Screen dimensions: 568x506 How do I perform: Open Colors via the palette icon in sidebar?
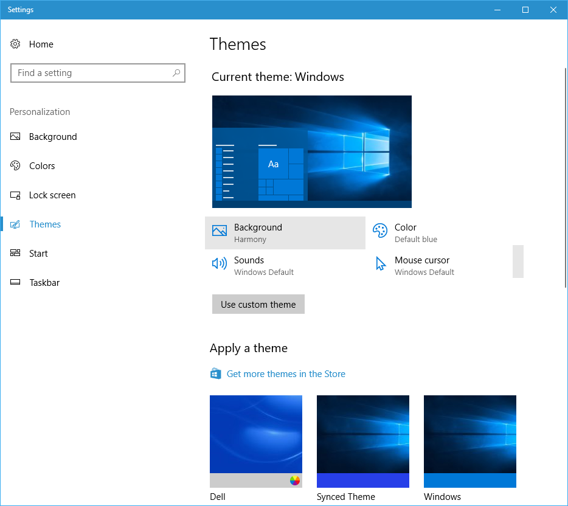(x=16, y=166)
